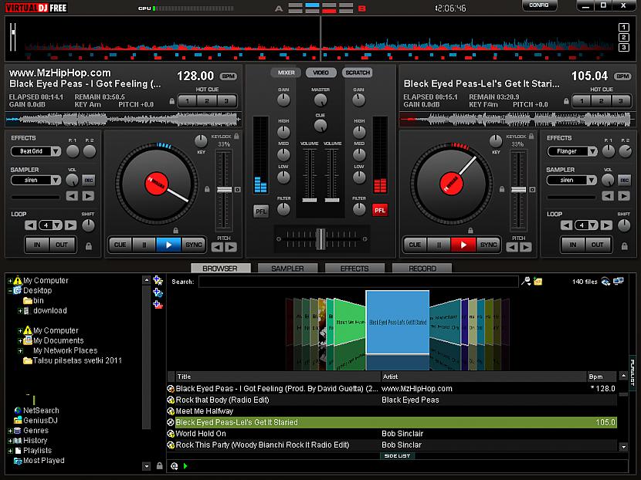Switch to the SAMPLER tab

coord(287,269)
